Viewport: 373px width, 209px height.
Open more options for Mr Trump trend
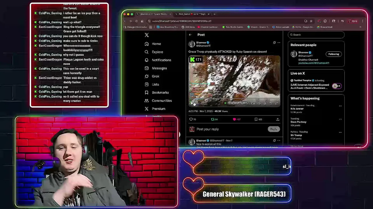coord(340,132)
